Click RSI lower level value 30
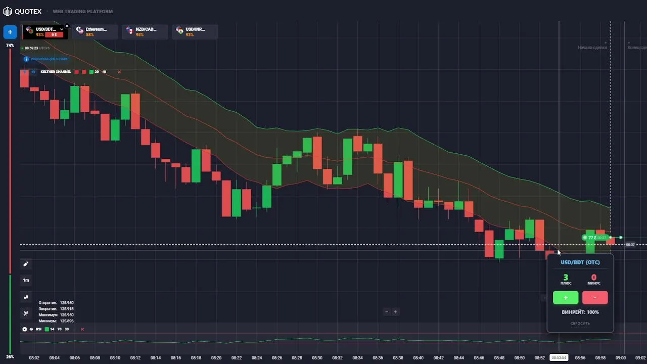647x364 pixels. 66,329
